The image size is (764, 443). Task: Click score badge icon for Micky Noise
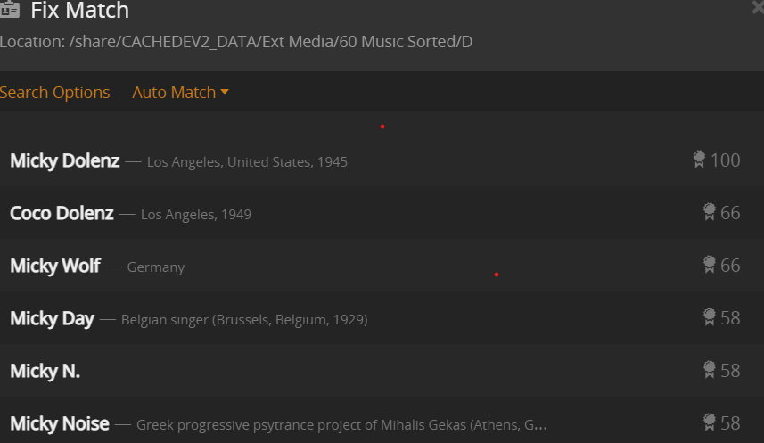point(709,422)
